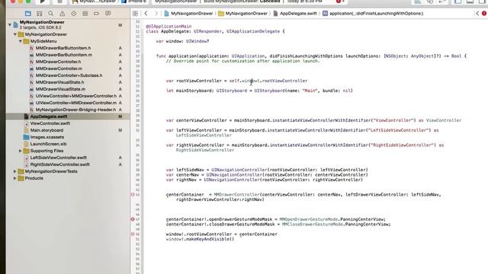This screenshot has width=488, height=274.
Task: Open ViewController.swift
Action: point(50,123)
